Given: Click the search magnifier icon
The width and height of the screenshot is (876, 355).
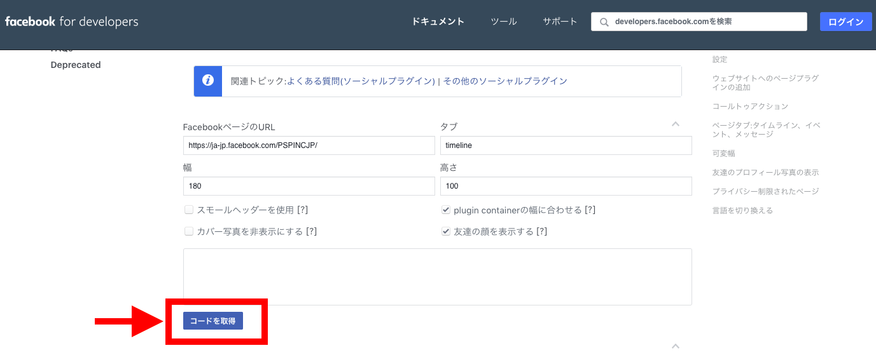Looking at the screenshot, I should pyautogui.click(x=603, y=22).
